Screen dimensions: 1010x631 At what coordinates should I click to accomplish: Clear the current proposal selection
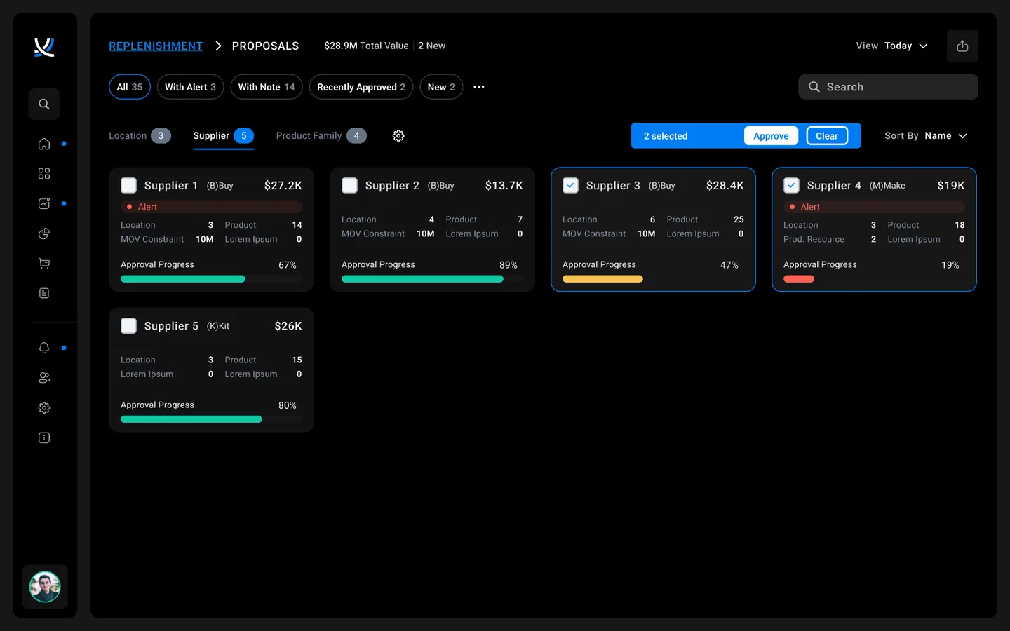(826, 135)
